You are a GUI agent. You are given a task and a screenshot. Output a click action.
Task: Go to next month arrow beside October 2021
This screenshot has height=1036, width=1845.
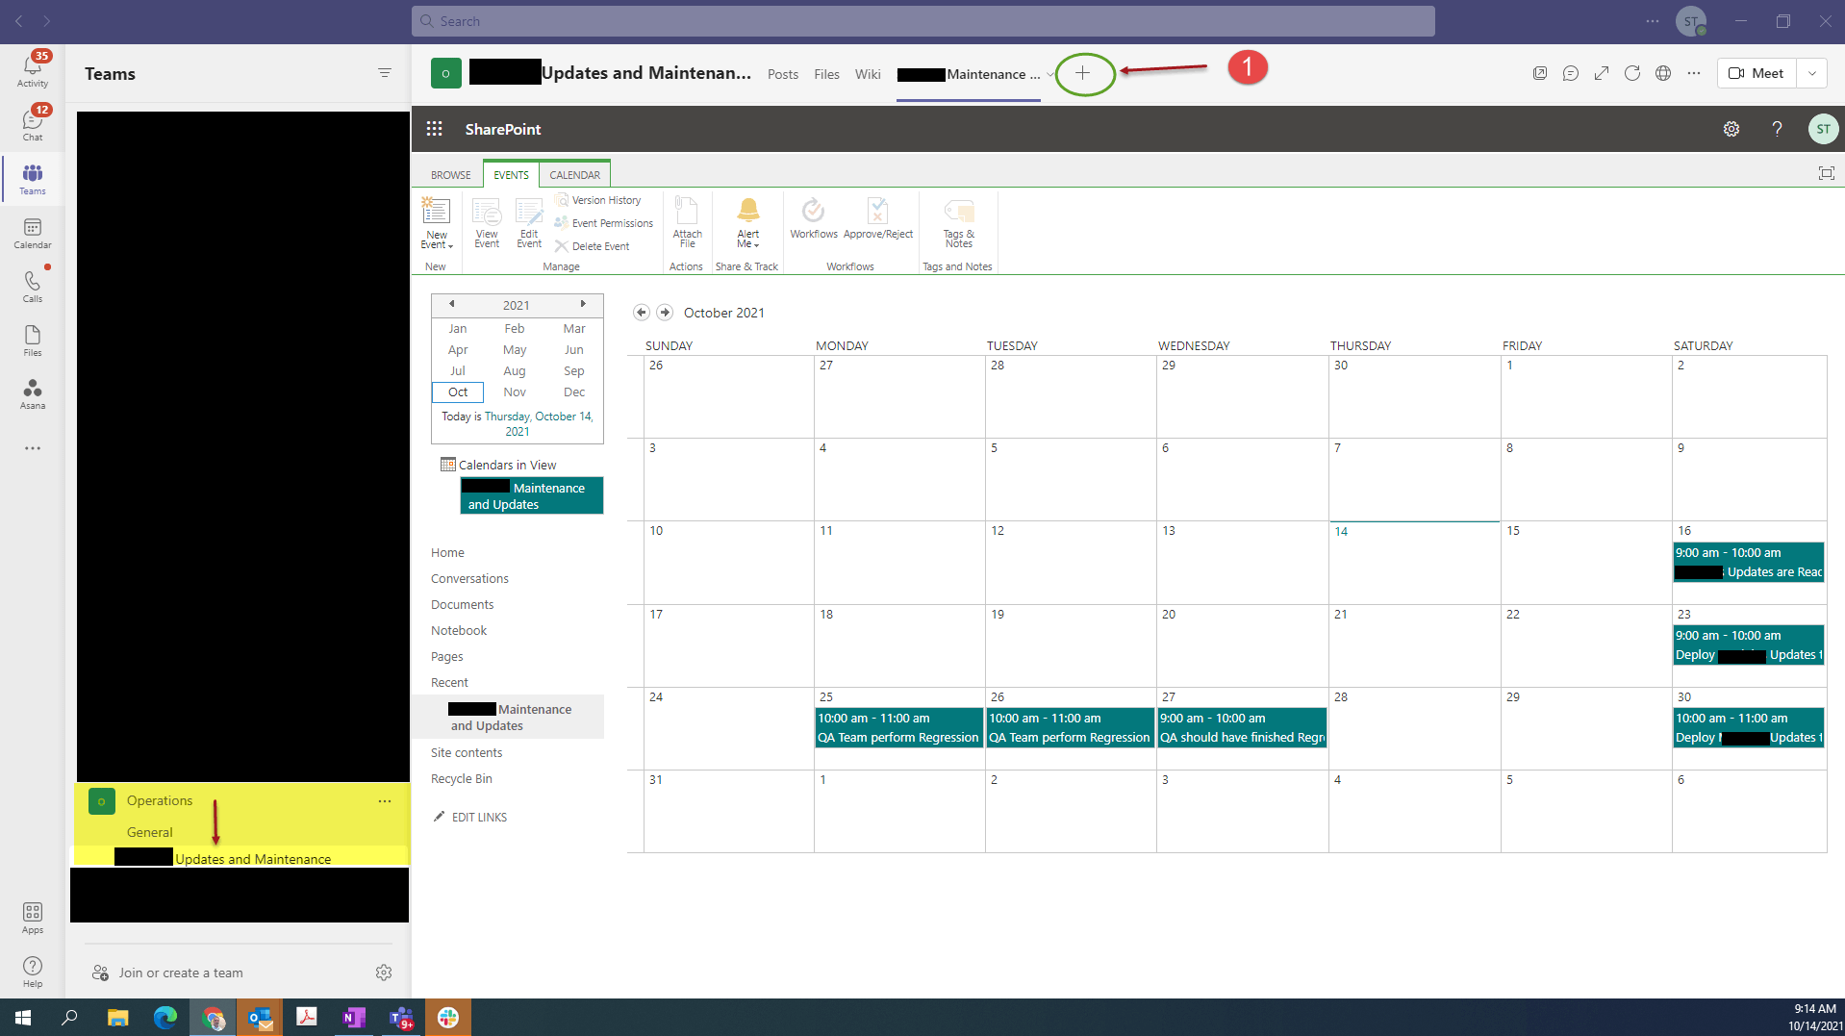(x=665, y=313)
